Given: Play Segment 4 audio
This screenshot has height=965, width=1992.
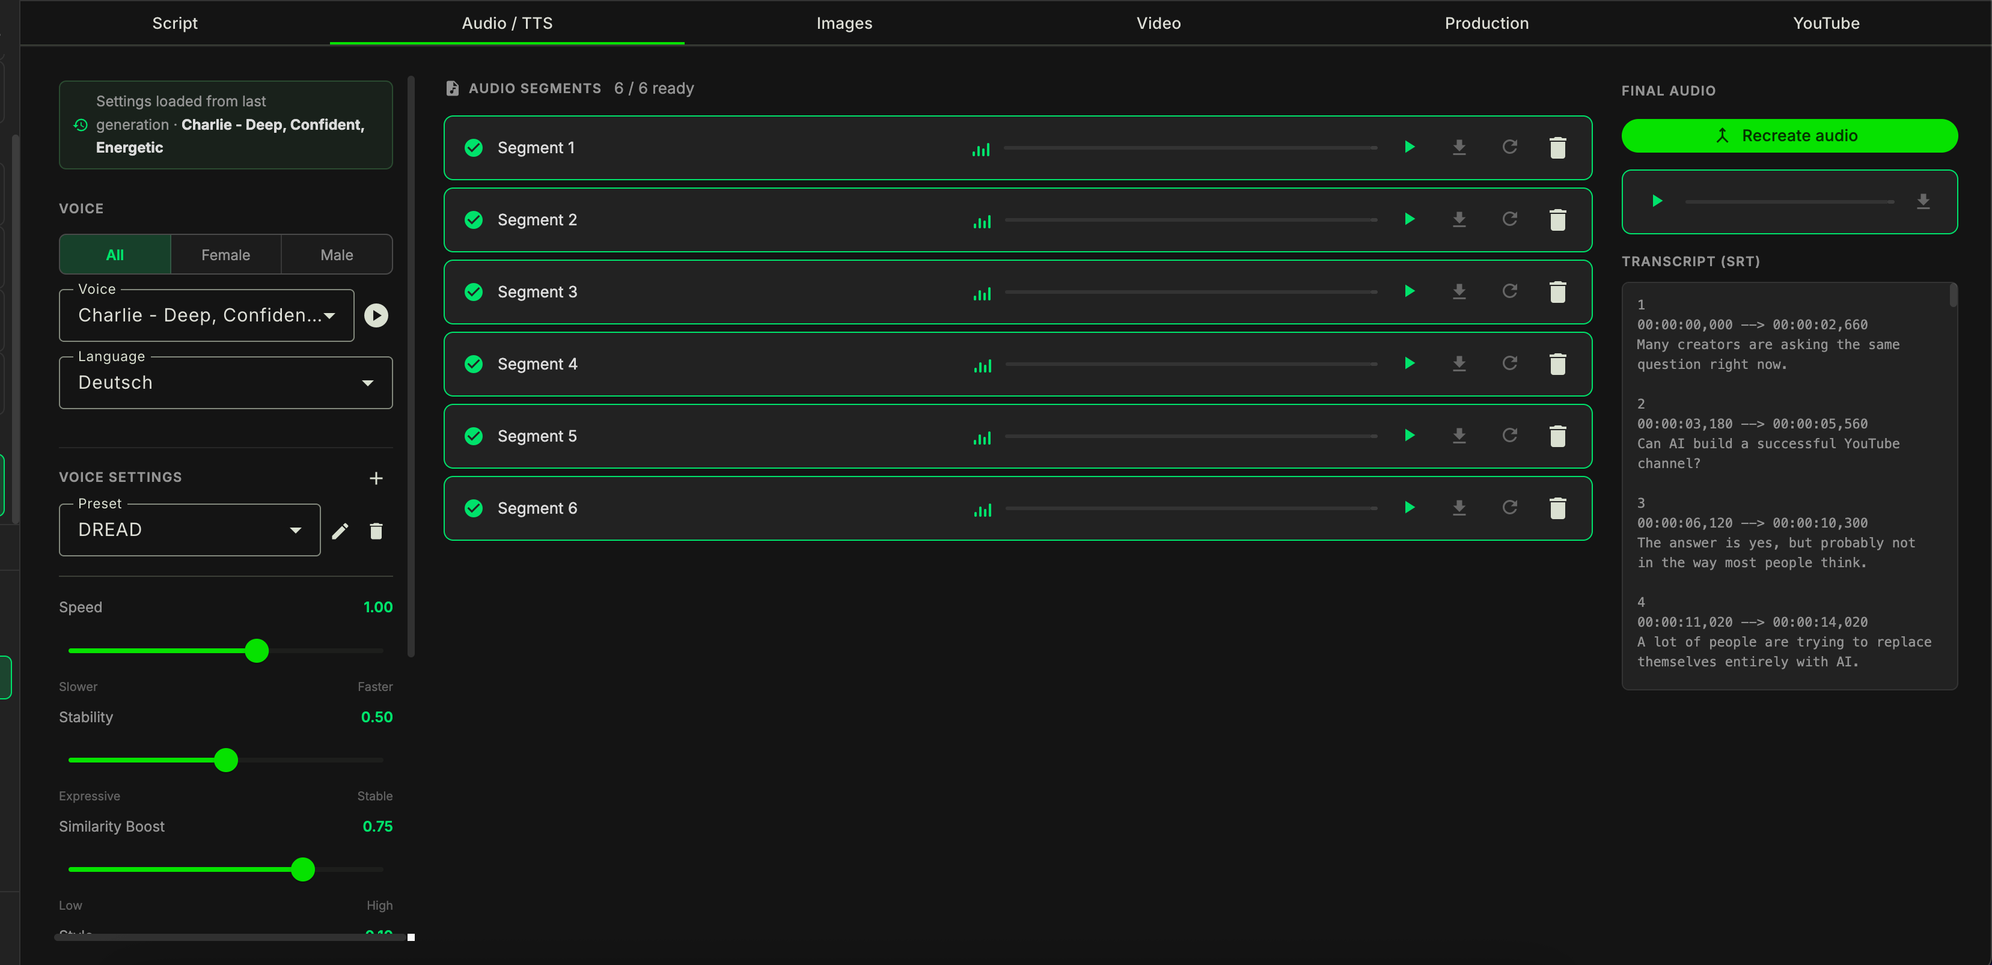Looking at the screenshot, I should point(1409,364).
